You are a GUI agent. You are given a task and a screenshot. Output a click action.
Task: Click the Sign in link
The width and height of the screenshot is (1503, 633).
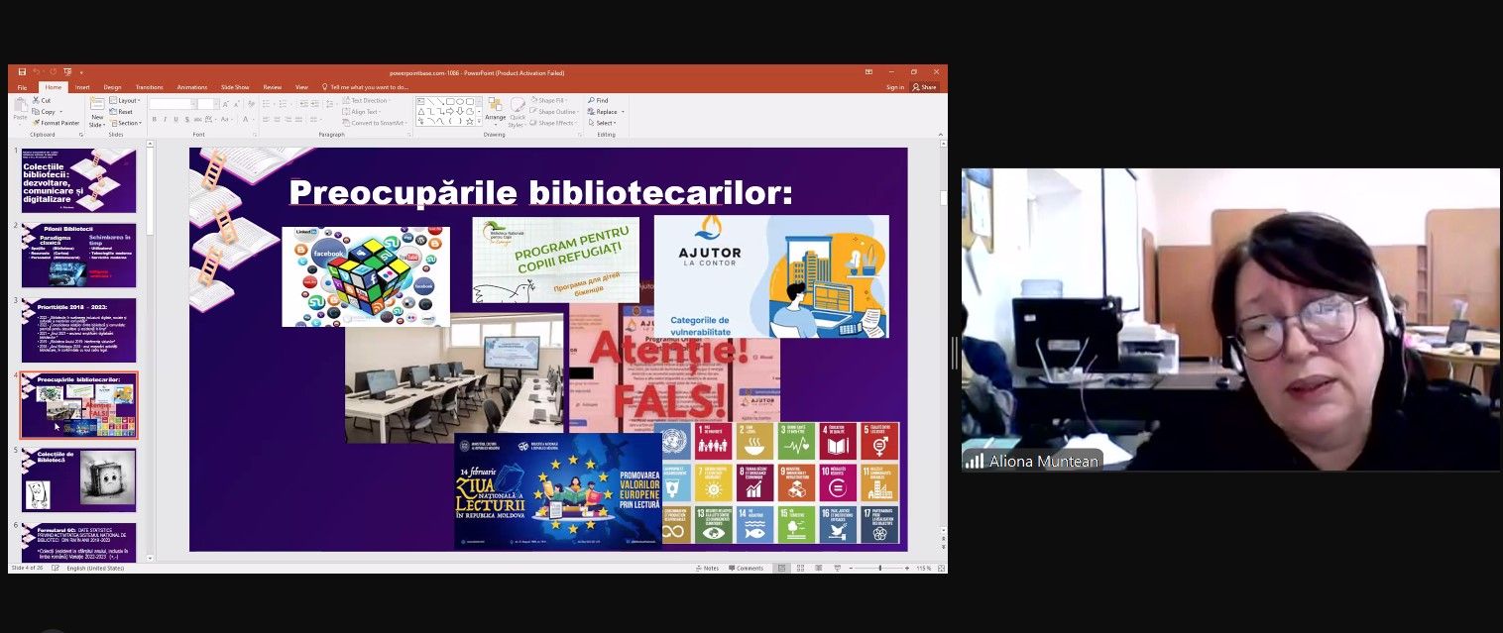click(895, 87)
